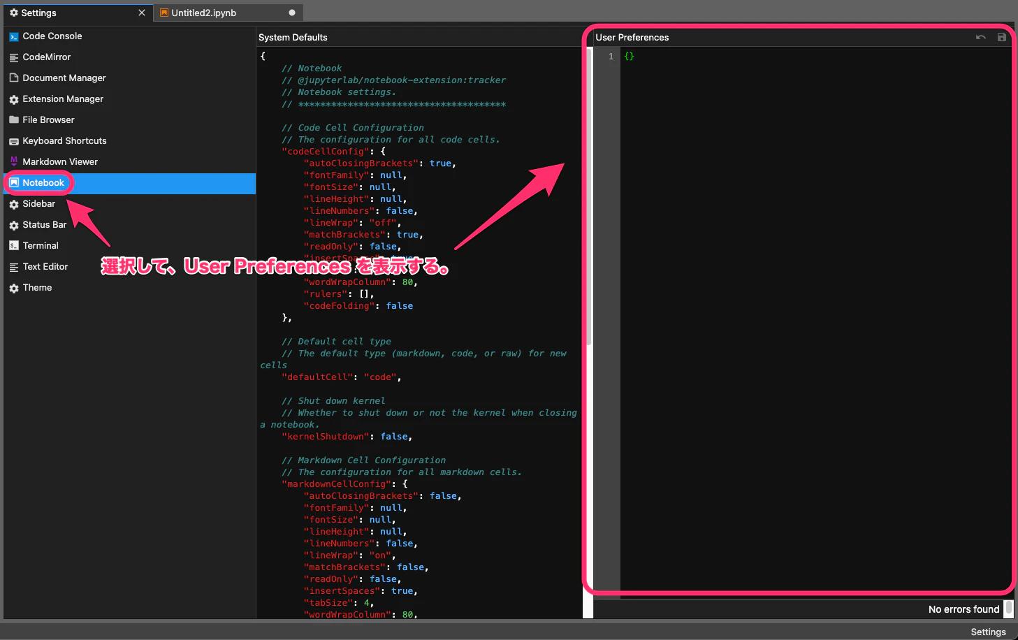Click the "kernelShutdown" key in System Defaults

[x=326, y=437]
